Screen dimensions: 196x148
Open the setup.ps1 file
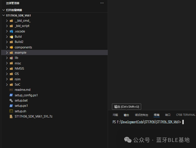point(21,106)
